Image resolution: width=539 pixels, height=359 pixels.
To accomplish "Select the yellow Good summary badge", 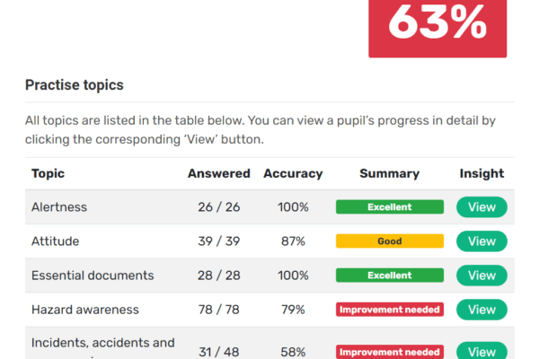I will (x=390, y=241).
